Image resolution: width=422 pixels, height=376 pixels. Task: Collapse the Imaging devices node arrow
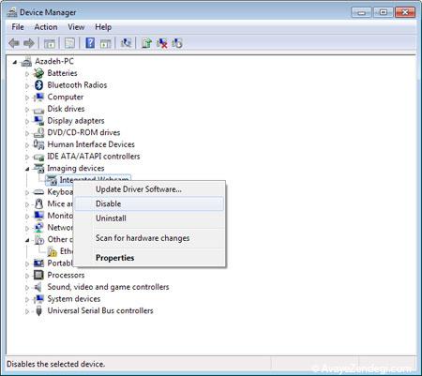pos(27,169)
